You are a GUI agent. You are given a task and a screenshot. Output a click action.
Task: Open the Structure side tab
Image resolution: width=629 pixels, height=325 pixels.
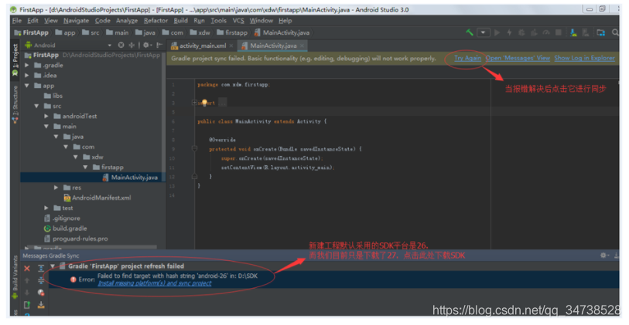[15, 104]
